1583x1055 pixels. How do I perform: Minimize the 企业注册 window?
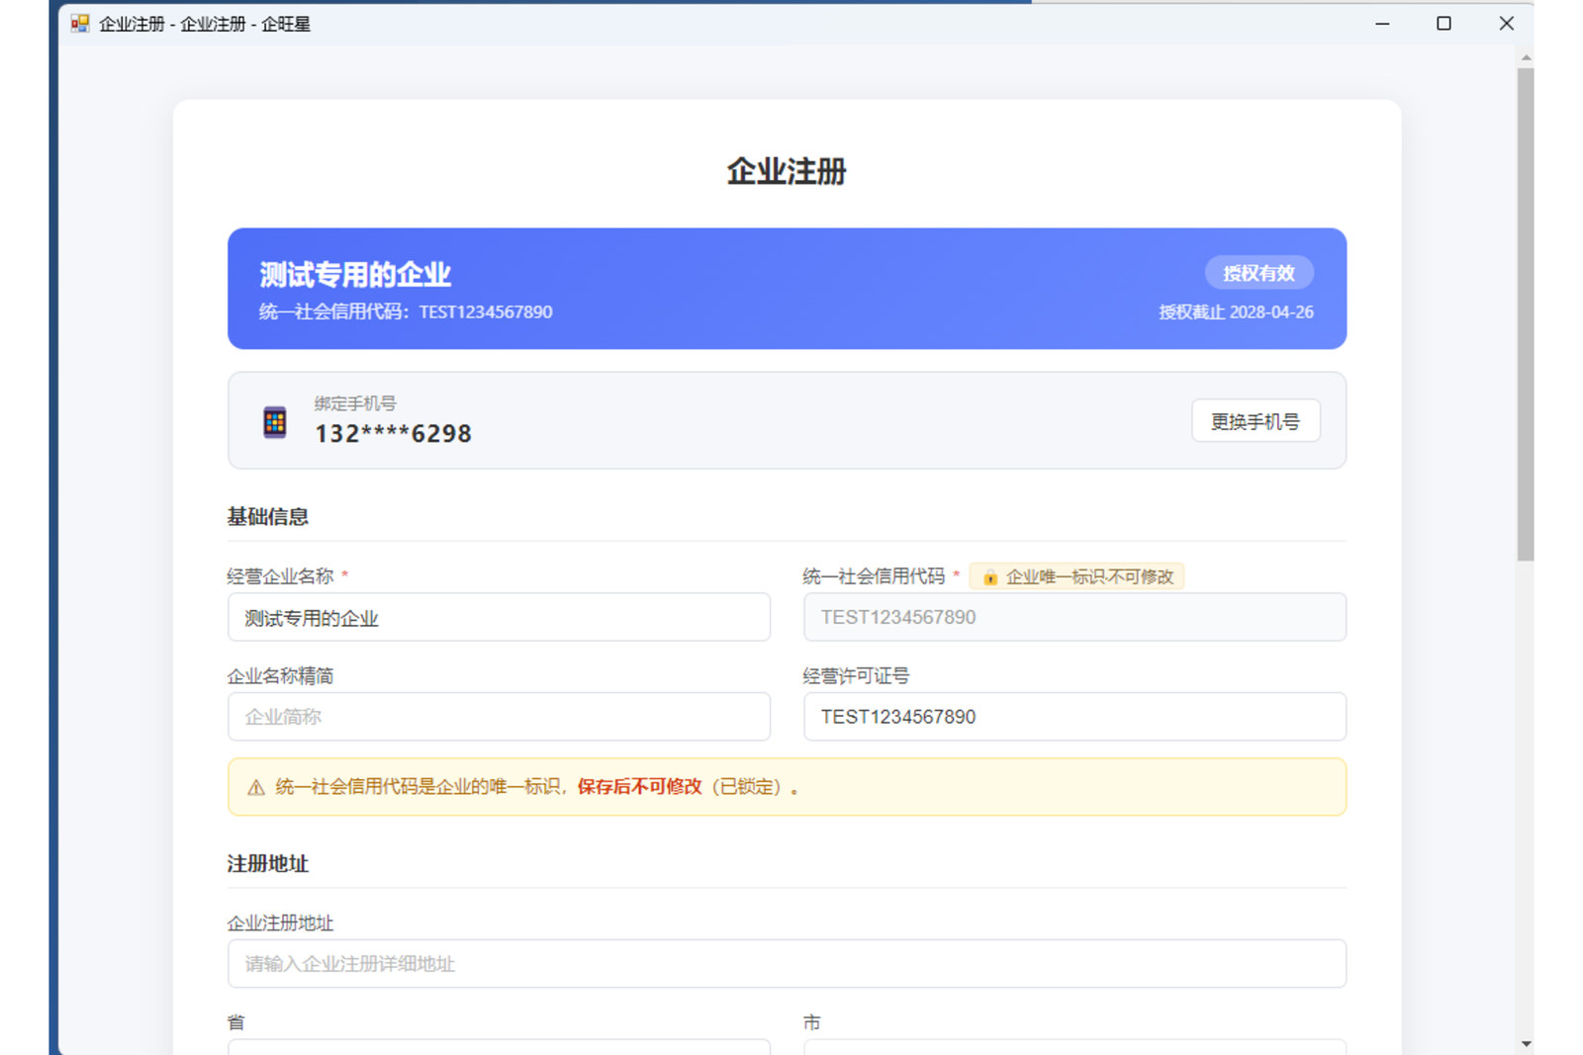pyautogui.click(x=1382, y=24)
